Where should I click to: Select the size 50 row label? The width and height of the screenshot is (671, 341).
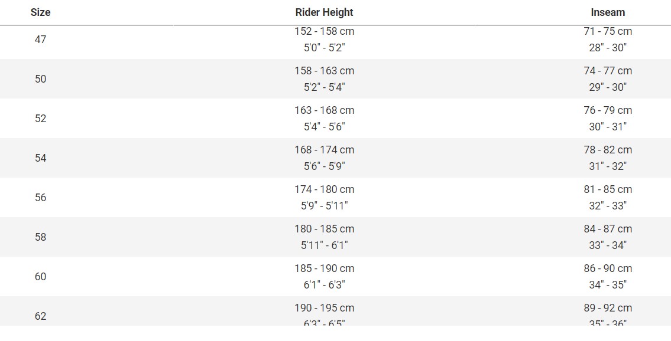coord(40,79)
